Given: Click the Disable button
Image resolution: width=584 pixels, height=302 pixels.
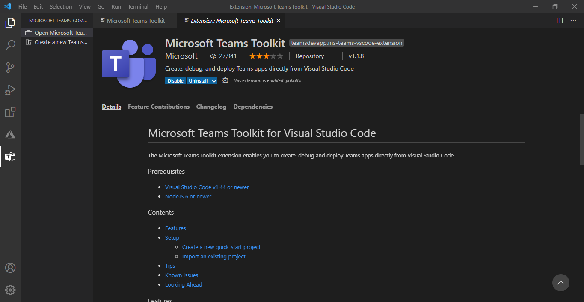Looking at the screenshot, I should (x=175, y=80).
